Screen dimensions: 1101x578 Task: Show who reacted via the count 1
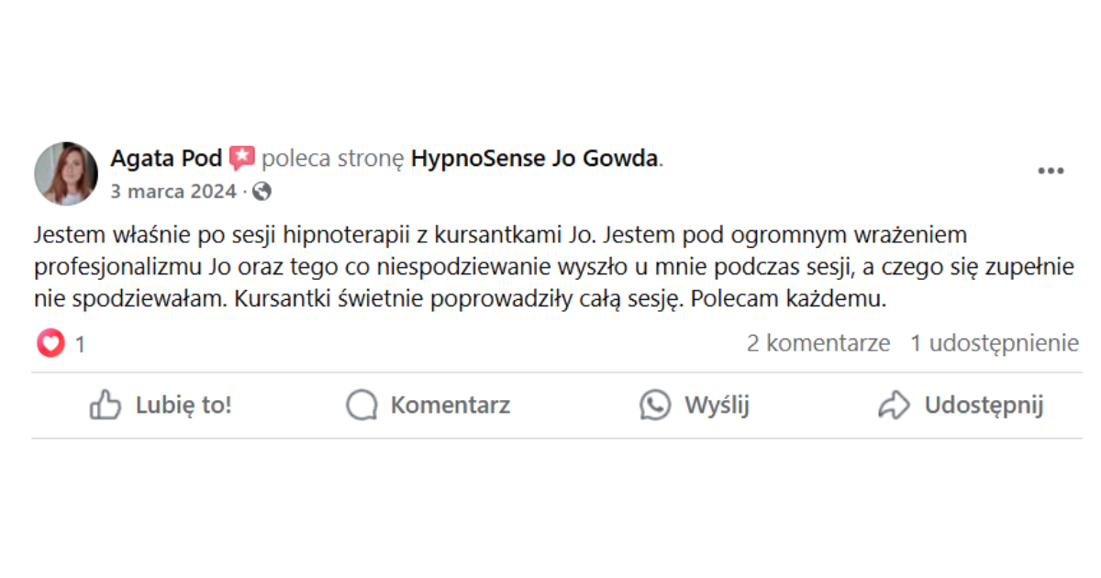(80, 345)
